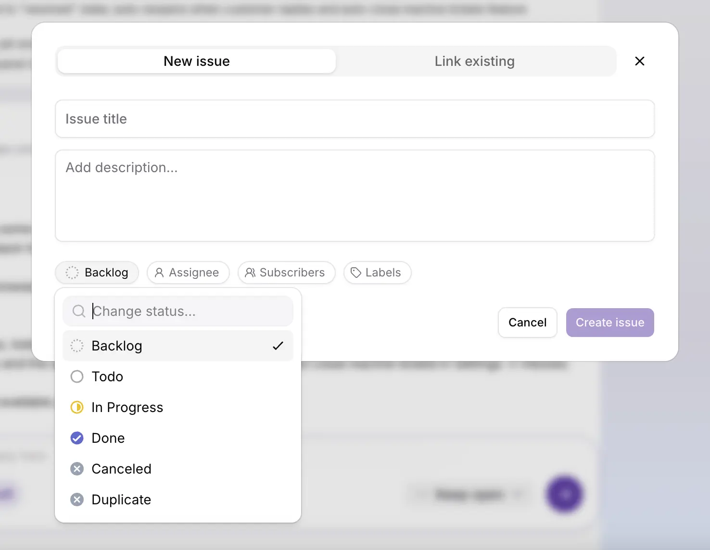Click the people icon on the Subscribers chip
This screenshot has width=710, height=550.
pyautogui.click(x=250, y=273)
